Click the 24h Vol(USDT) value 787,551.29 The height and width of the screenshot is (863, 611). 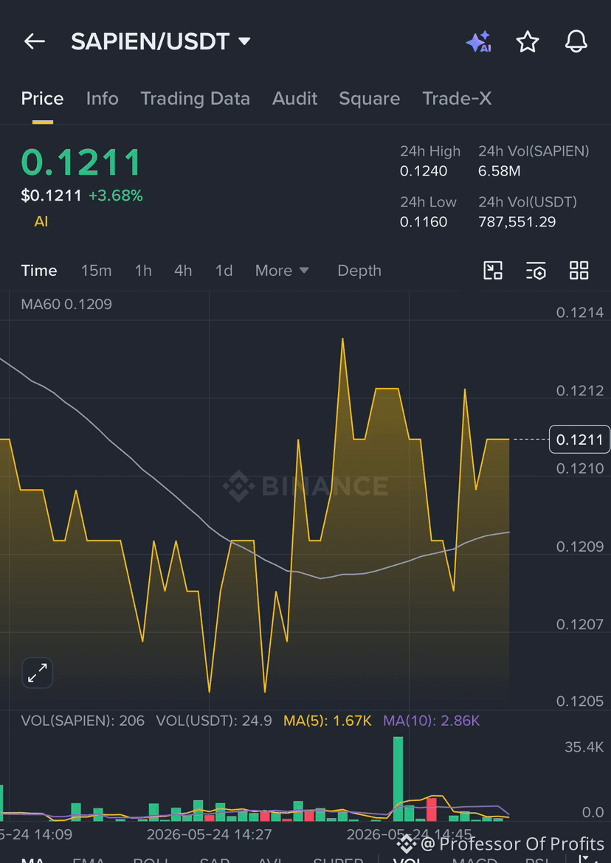(517, 222)
